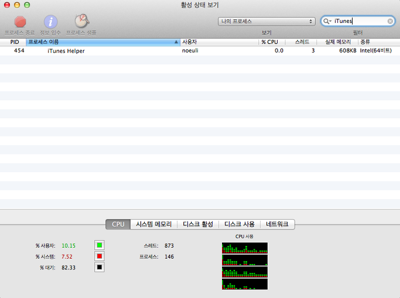Click the Intel(64비트) kind value
The height and width of the screenshot is (298, 400).
pyautogui.click(x=375, y=51)
